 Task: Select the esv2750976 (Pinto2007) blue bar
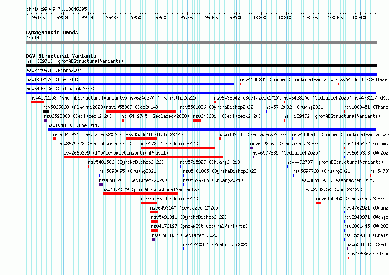point(201,75)
